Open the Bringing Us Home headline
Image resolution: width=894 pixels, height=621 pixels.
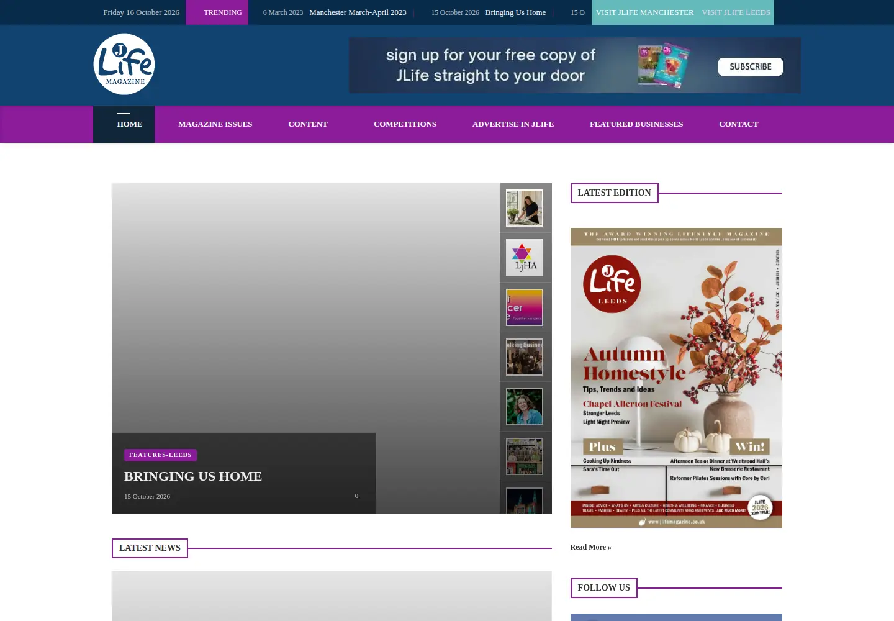(193, 476)
